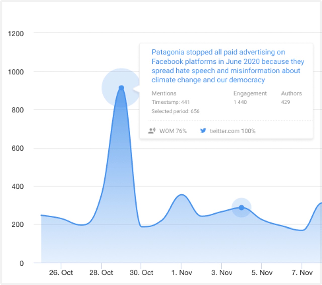Image resolution: width=322 pixels, height=285 pixels.
Task: Click the 30. Oct axis label
Action: [x=141, y=273]
